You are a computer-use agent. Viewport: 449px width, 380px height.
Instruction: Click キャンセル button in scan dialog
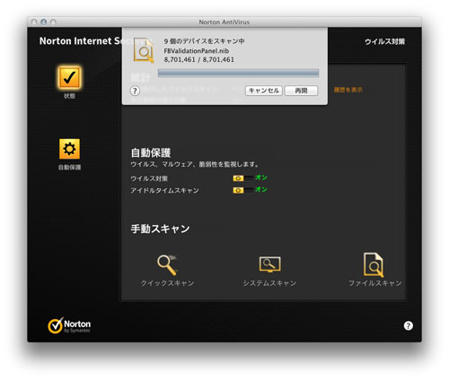tap(264, 91)
